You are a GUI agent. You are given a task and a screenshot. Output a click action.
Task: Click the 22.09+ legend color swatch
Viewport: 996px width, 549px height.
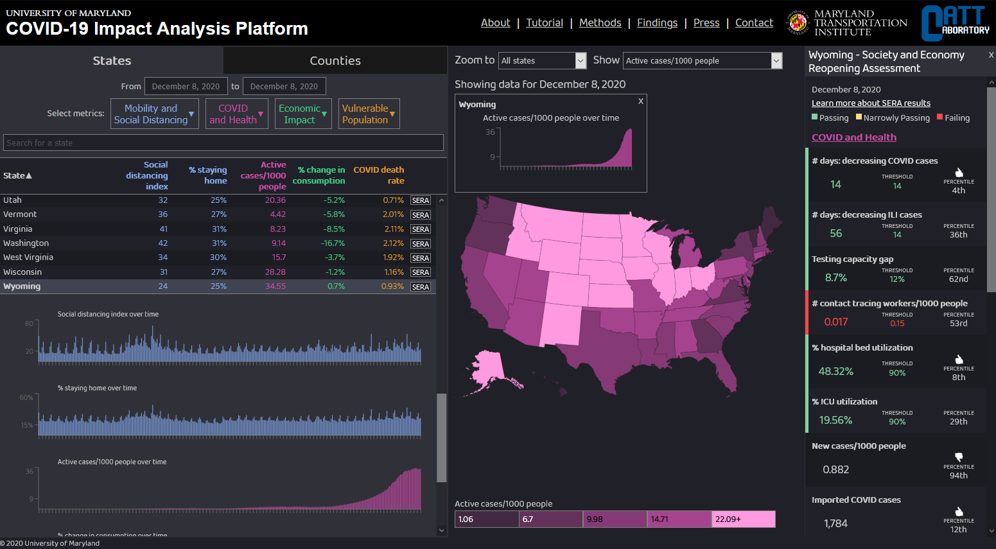coord(744,519)
